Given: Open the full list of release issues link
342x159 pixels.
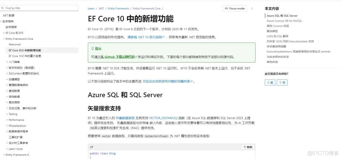Looking at the screenshot, I should (x=168, y=81).
